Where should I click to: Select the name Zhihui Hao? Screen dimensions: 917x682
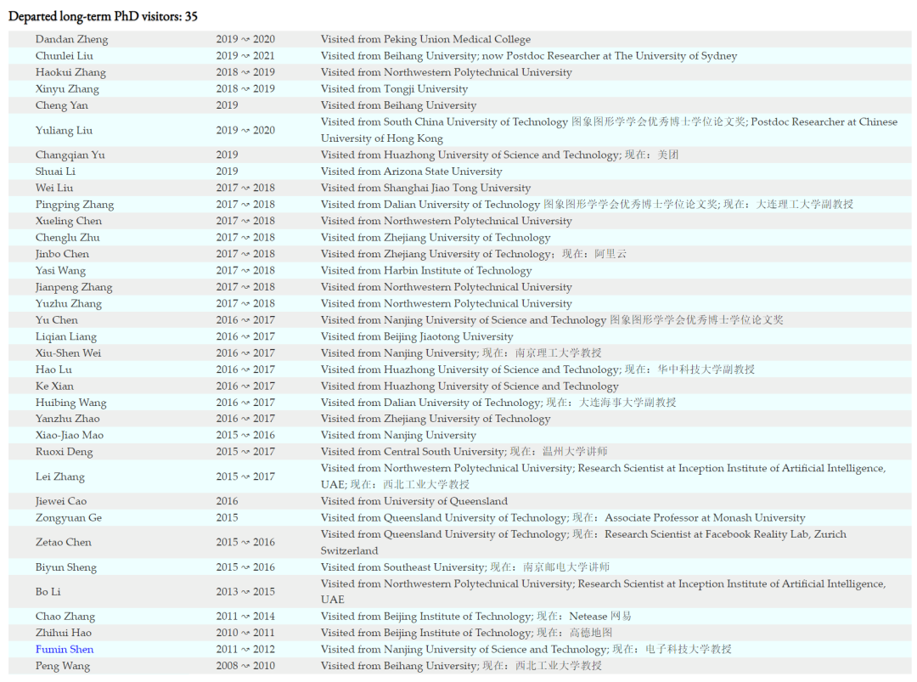coord(63,633)
